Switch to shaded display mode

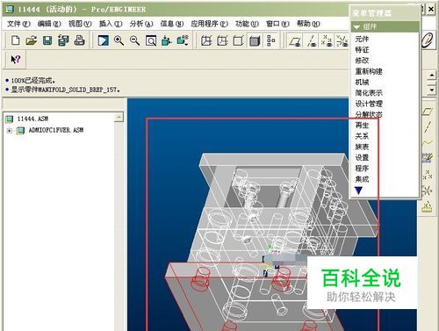[x=255, y=40]
